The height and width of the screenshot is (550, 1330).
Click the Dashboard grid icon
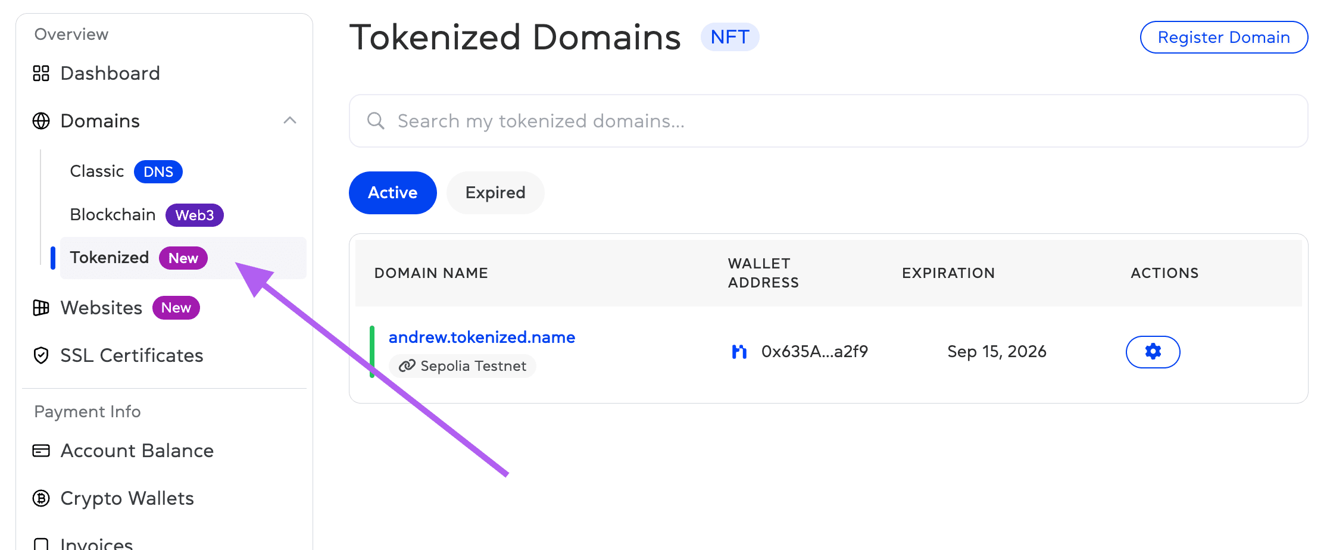41,73
